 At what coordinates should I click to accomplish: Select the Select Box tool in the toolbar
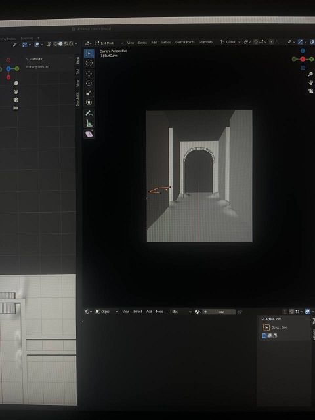coord(89,53)
